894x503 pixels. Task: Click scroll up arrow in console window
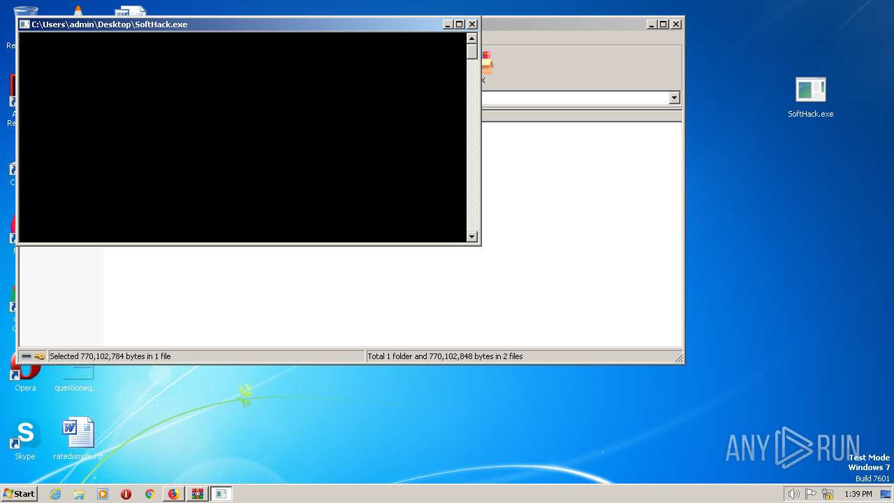tap(471, 38)
